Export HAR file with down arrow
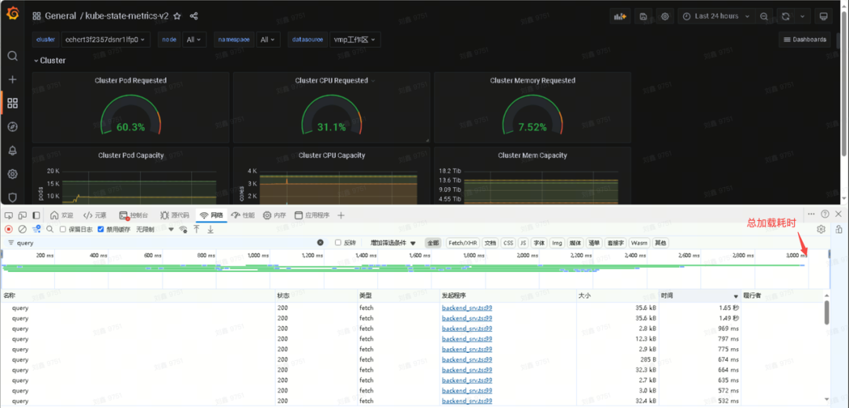 pos(211,230)
